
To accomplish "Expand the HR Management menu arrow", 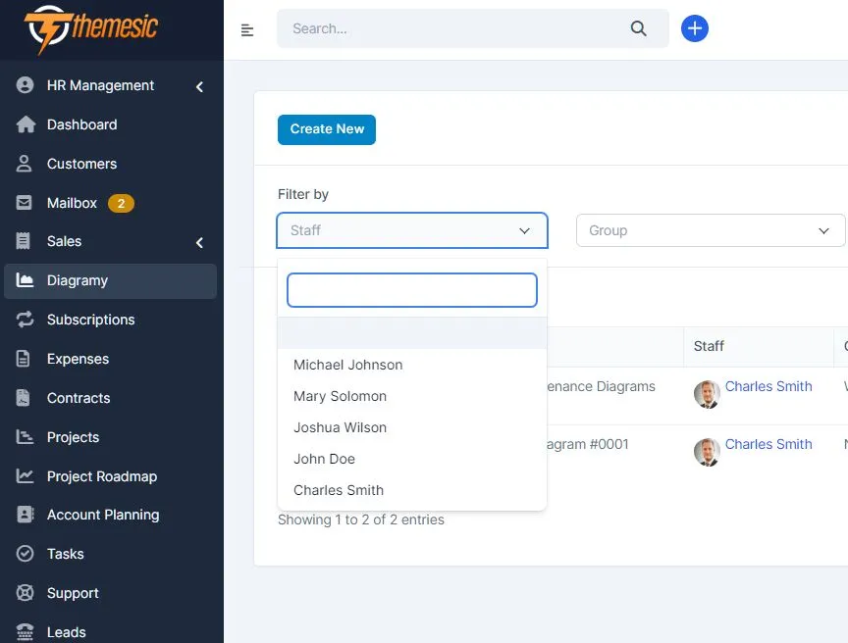I will click(x=199, y=86).
